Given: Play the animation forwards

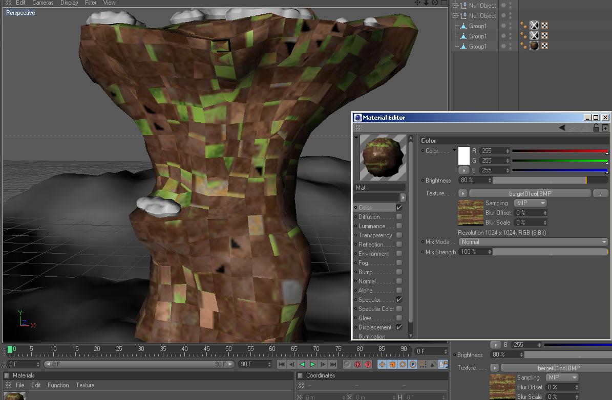Looking at the screenshot, I should pos(312,364).
